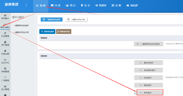Select the 表单管理 calendar icon
The height and width of the screenshot is (96, 183).
click(5, 69)
